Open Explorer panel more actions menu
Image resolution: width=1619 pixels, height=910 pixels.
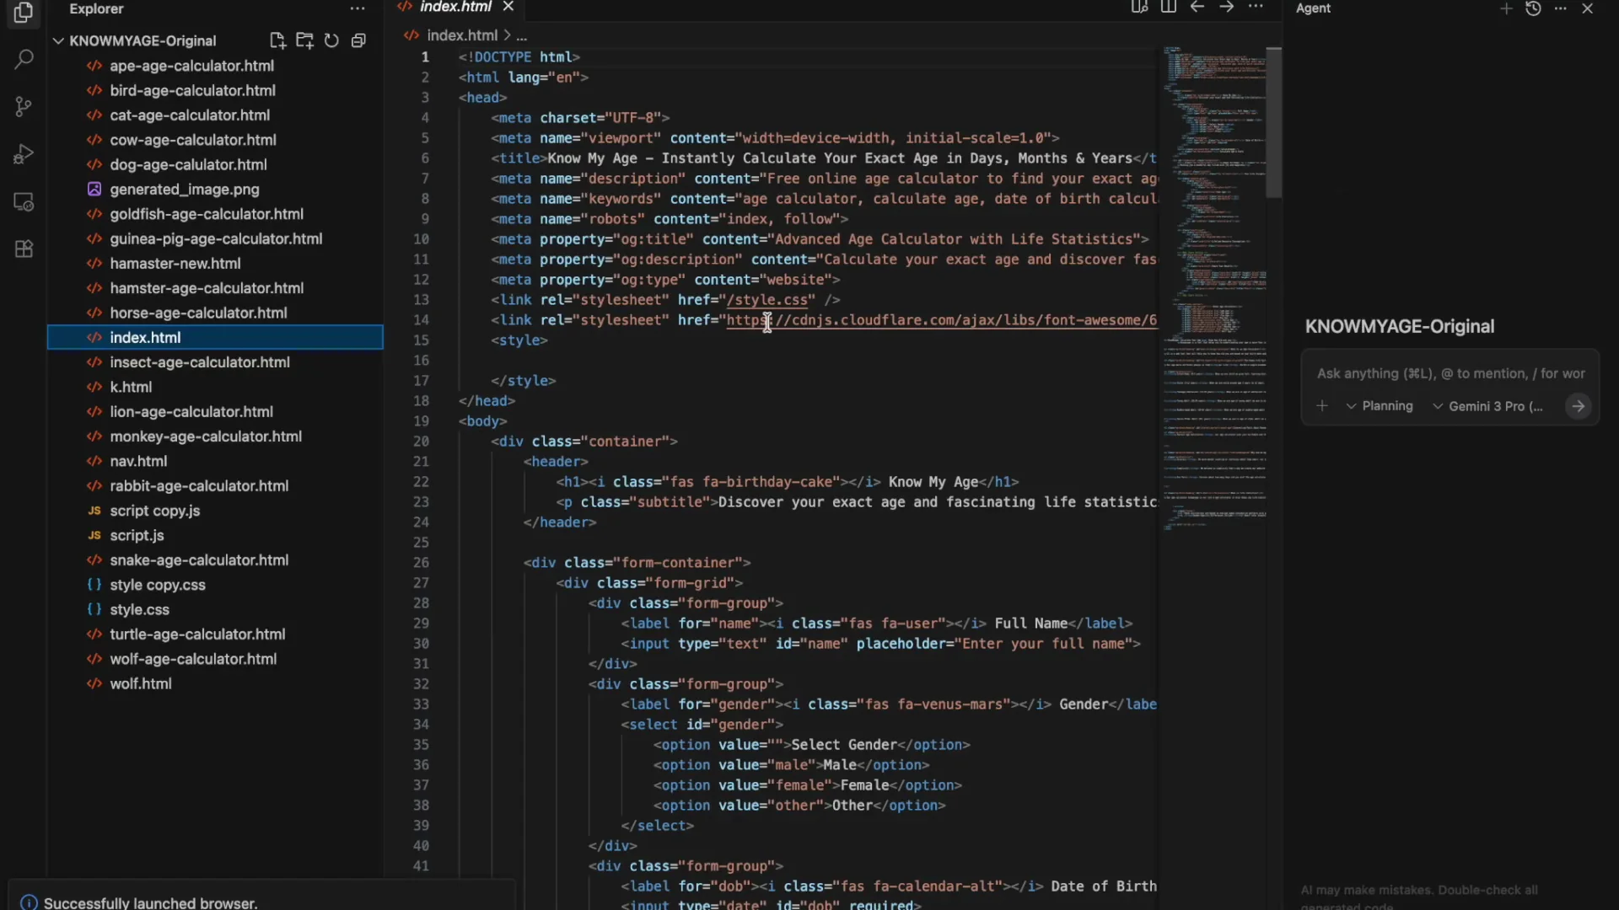click(358, 8)
